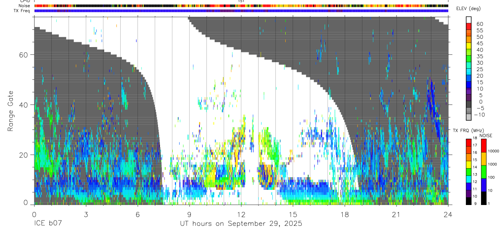The image size is (504, 232).
Task: Pick the red ELEV swatch beside 60
Action: pyautogui.click(x=469, y=26)
